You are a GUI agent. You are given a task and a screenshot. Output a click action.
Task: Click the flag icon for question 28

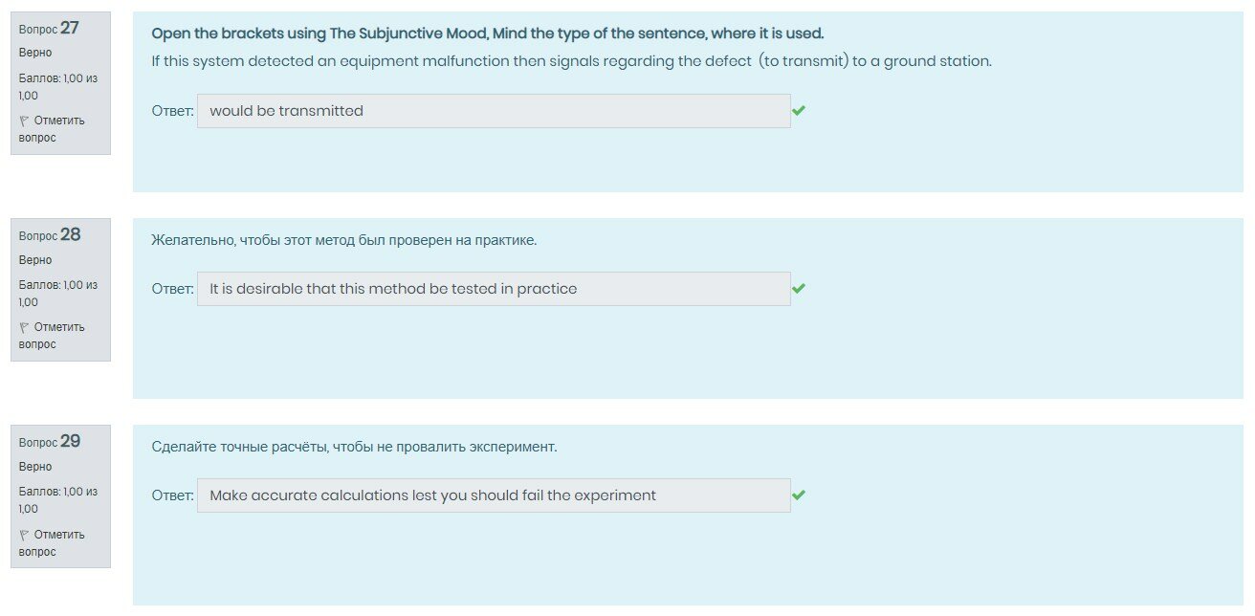pos(24,327)
